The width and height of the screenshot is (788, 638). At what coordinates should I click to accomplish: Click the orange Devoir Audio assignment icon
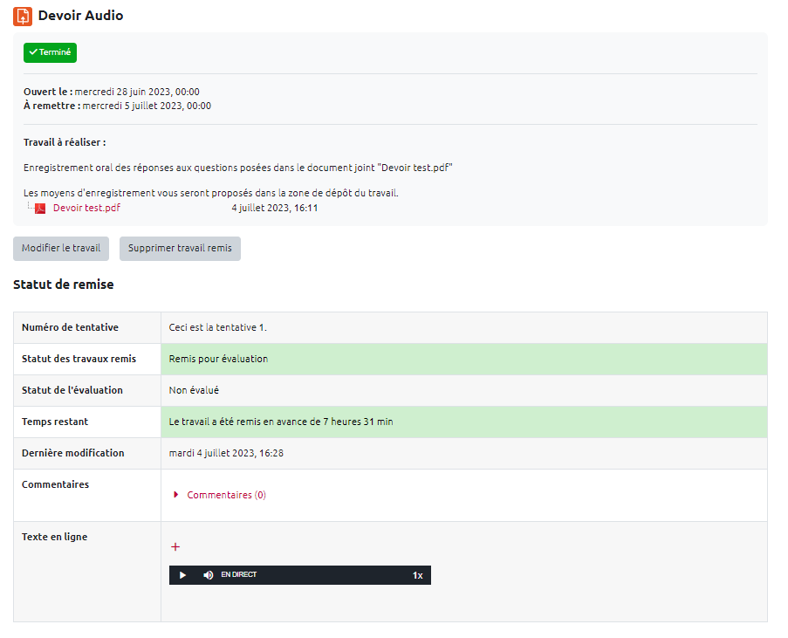[23, 16]
